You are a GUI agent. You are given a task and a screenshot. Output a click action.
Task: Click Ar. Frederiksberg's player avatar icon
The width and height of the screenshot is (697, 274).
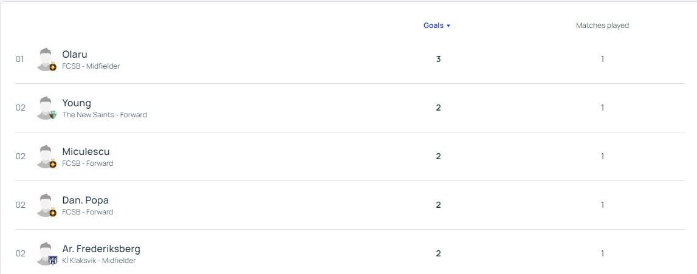pos(46,253)
